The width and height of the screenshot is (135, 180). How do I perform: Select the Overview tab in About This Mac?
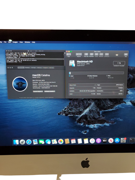21,68
